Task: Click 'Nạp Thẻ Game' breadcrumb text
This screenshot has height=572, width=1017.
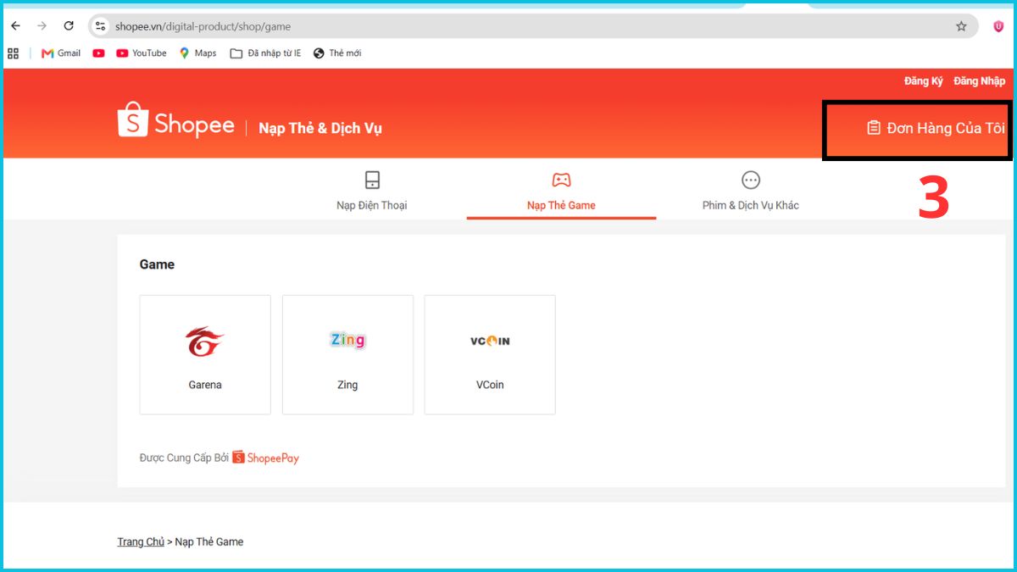Action: click(208, 541)
